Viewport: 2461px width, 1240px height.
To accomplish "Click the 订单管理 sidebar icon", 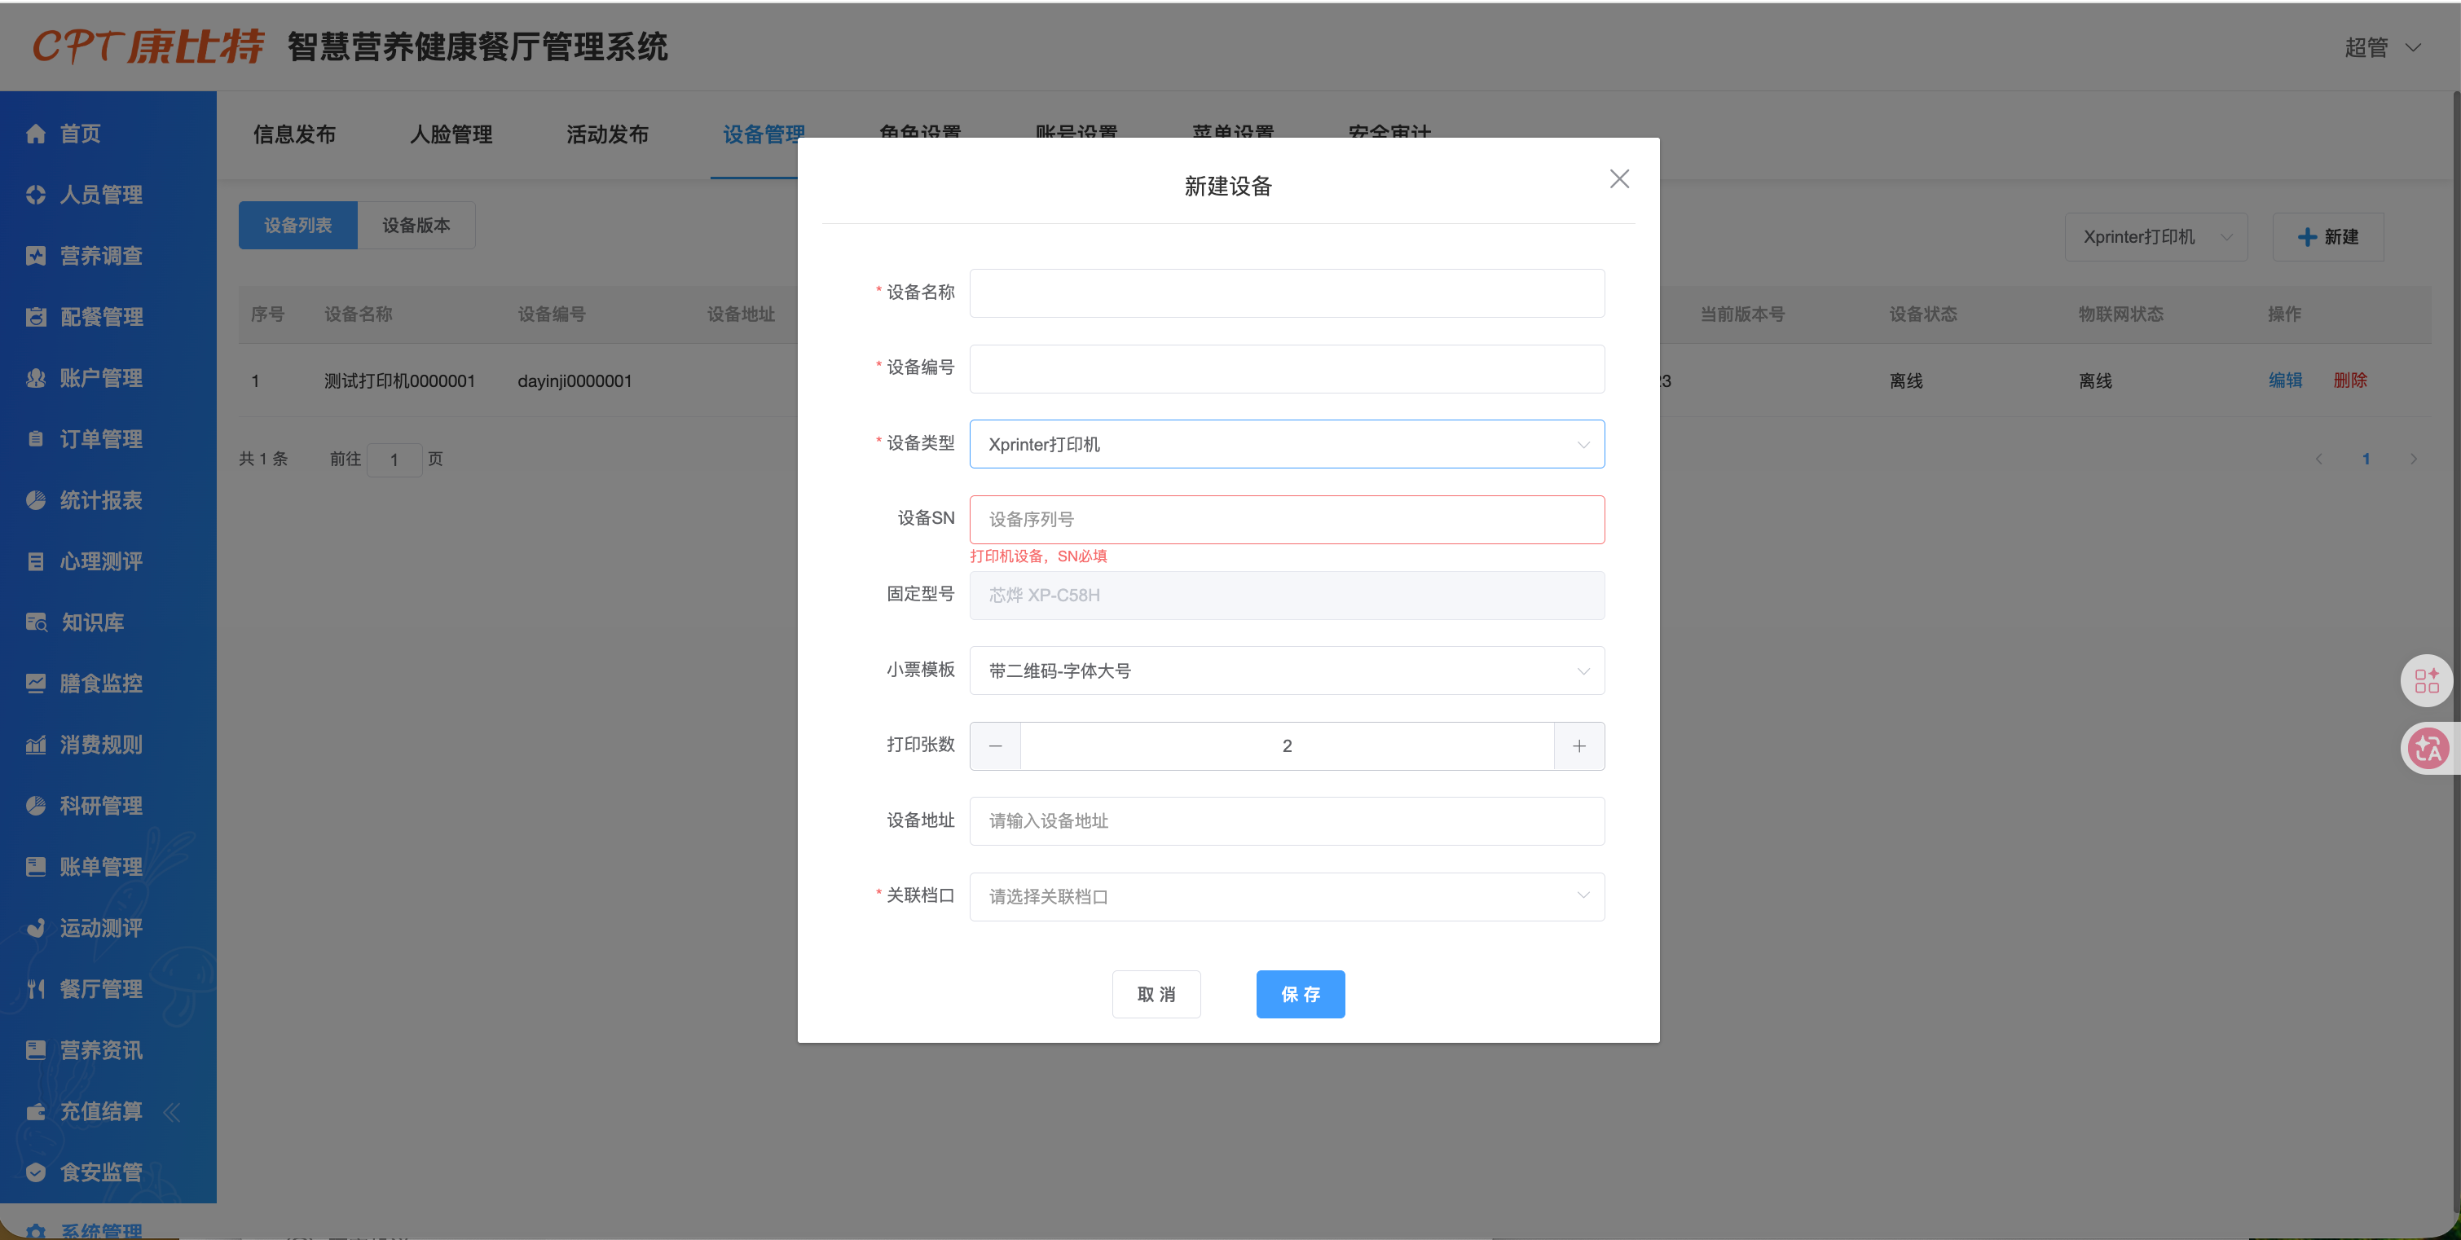I will click(x=35, y=439).
